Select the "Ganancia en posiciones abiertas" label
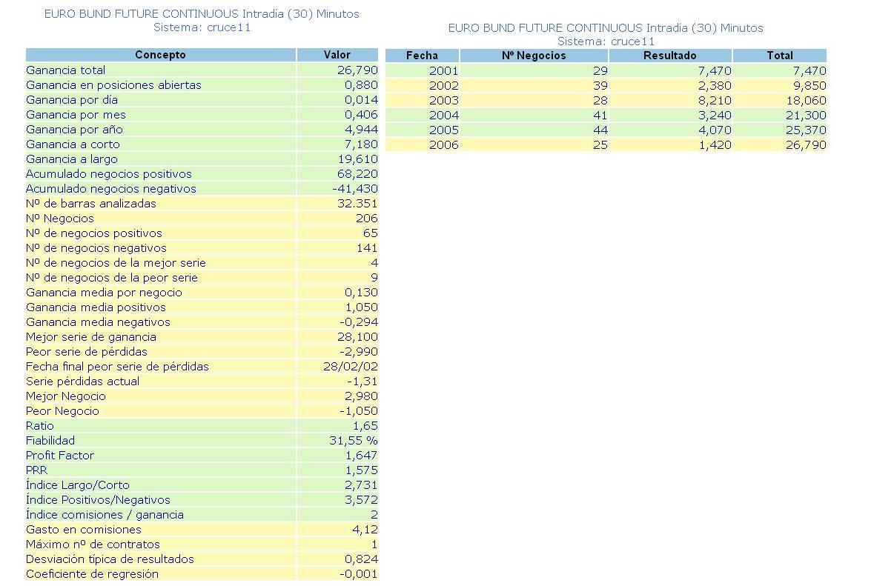 113,84
